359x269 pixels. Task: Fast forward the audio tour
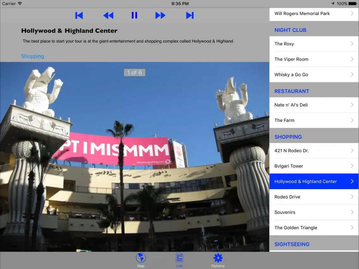coord(160,15)
